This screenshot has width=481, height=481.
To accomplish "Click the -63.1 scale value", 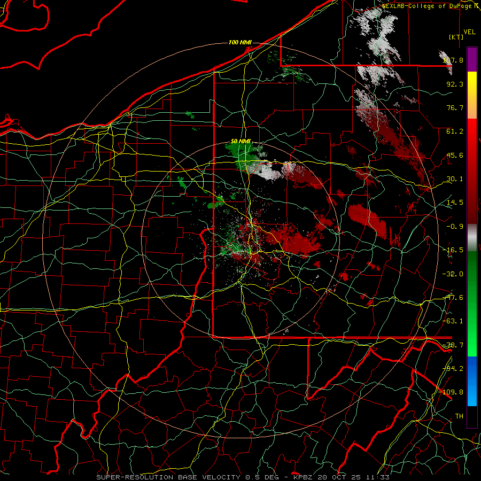I will (453, 321).
